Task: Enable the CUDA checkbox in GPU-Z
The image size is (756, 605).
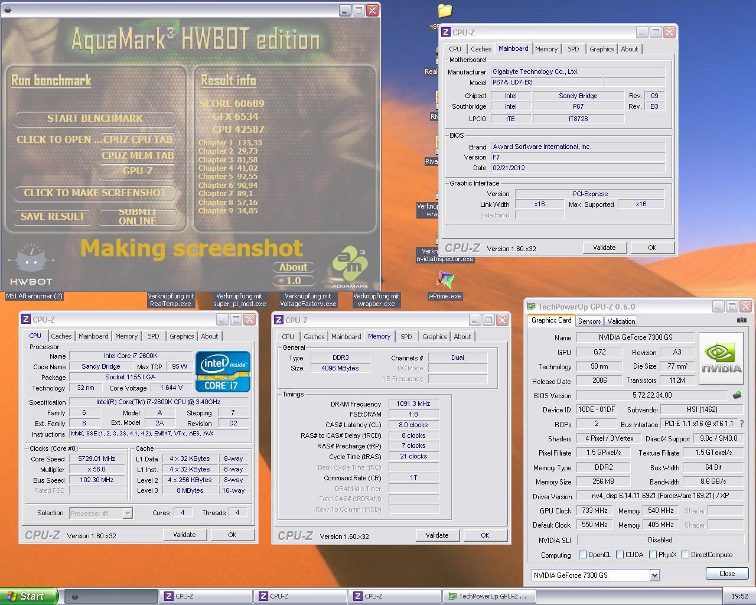Action: click(x=620, y=555)
